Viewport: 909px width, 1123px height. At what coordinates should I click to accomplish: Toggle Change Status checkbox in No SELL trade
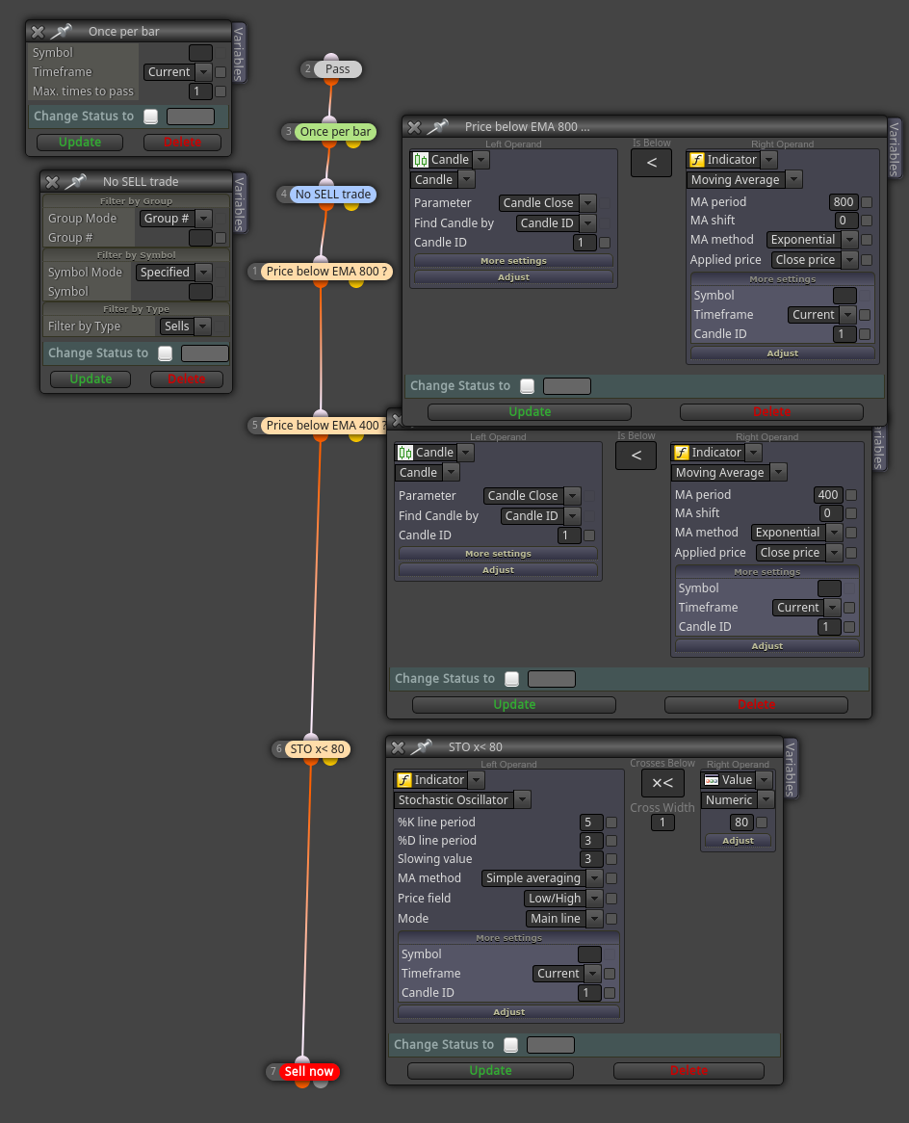(x=165, y=353)
